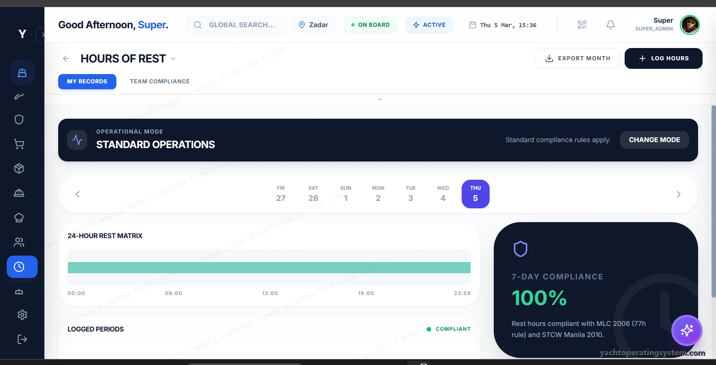
Task: Select the package box sidebar icon
Action: point(19,169)
